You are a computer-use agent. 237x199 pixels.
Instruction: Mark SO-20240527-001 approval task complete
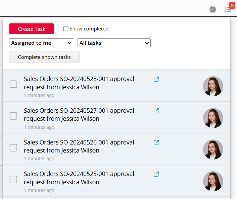click(13, 116)
